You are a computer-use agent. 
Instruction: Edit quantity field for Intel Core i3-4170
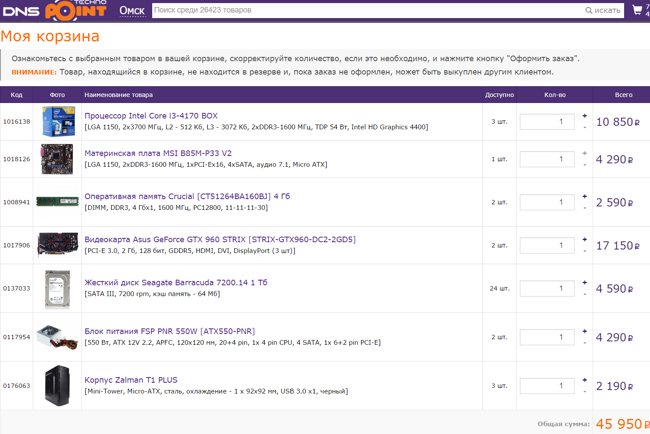[x=547, y=122]
